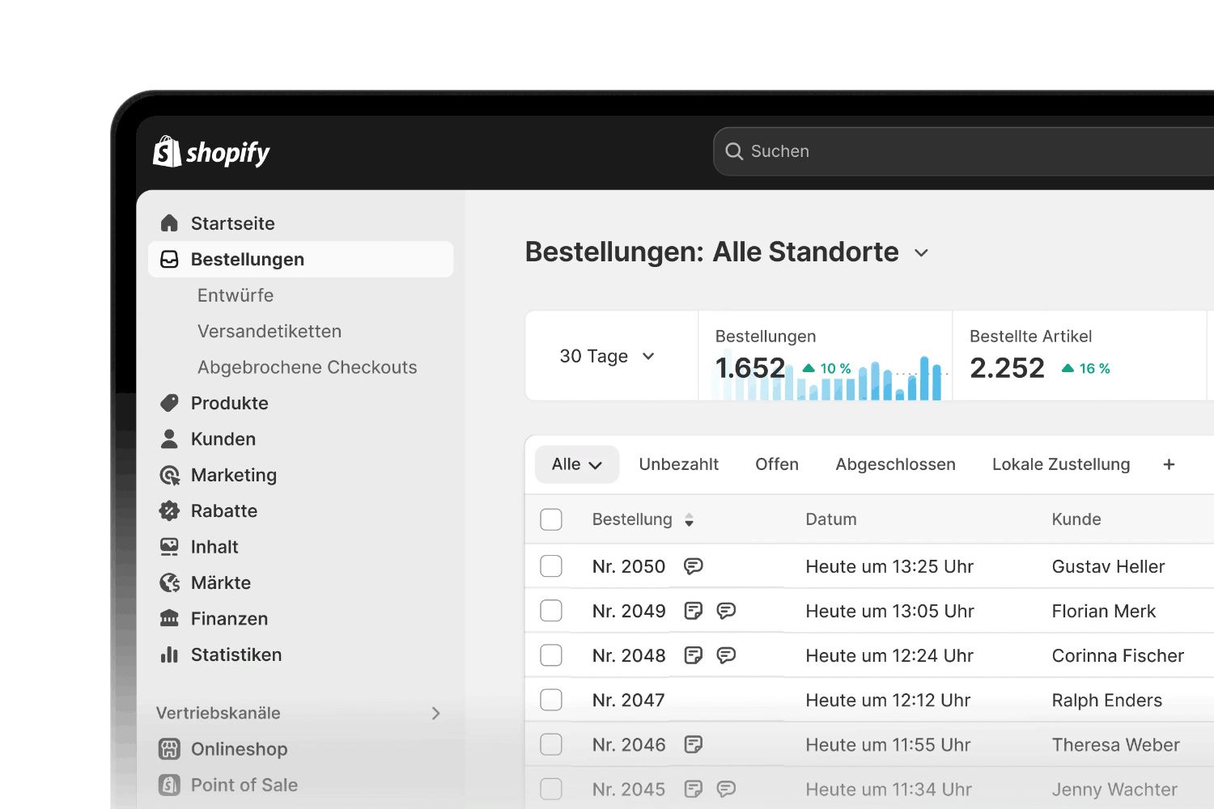Open Abgebrochene Checkouts in sidebar
1214x809 pixels.
[x=307, y=367]
